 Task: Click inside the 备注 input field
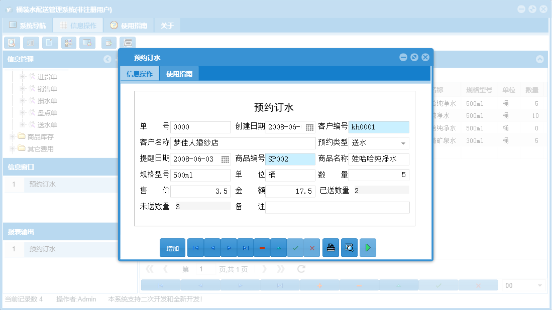337,207
